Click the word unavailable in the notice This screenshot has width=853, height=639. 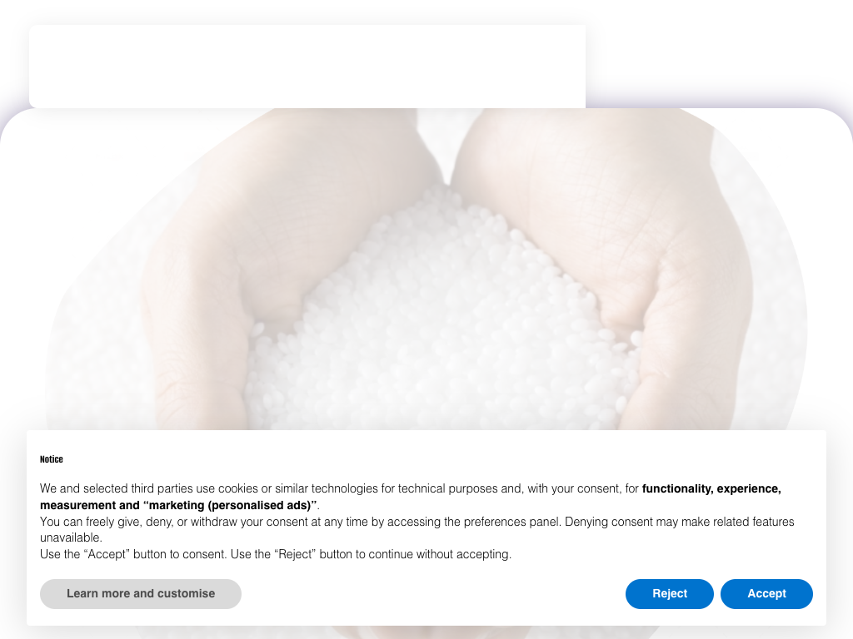71,537
